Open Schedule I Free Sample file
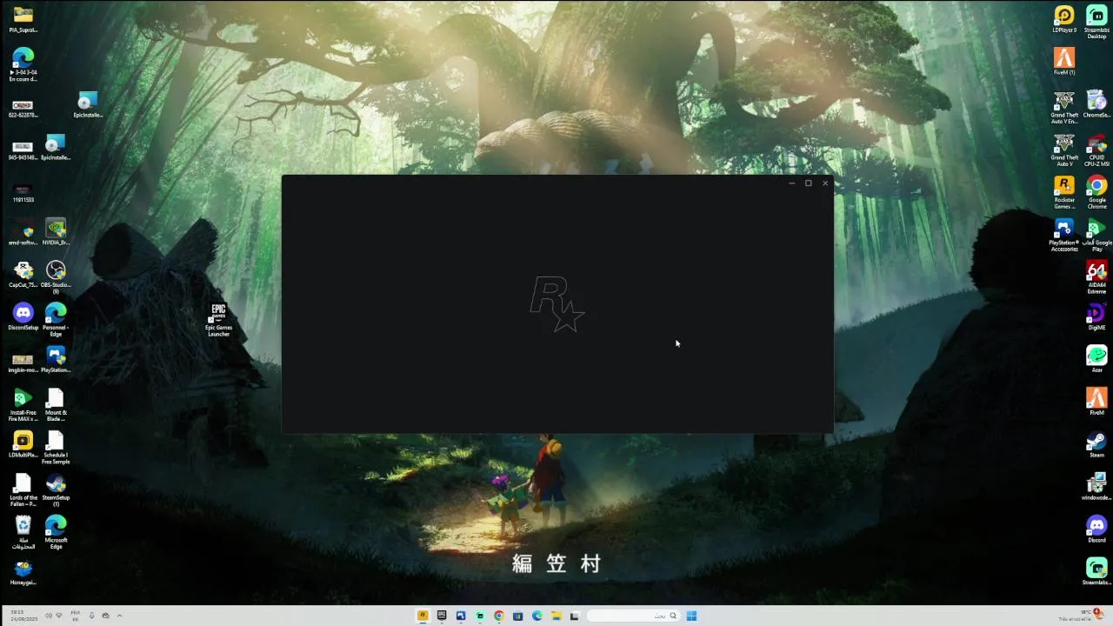This screenshot has height=626, width=1113. (56, 448)
